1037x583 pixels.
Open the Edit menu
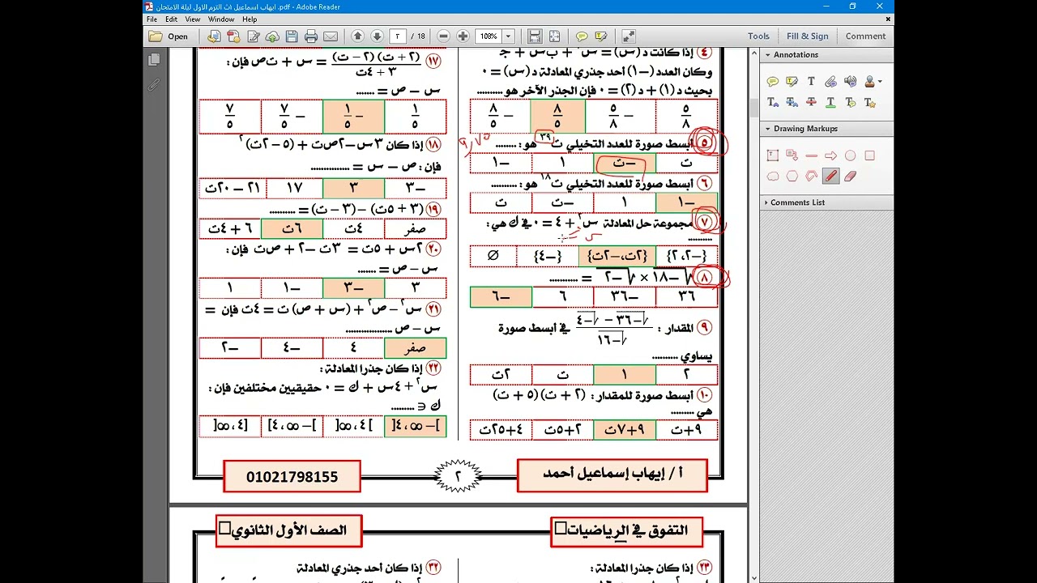(172, 19)
